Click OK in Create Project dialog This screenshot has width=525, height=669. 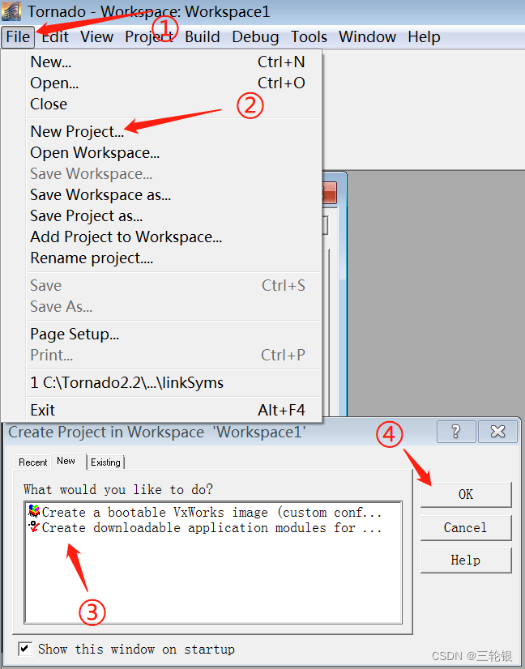pyautogui.click(x=466, y=495)
